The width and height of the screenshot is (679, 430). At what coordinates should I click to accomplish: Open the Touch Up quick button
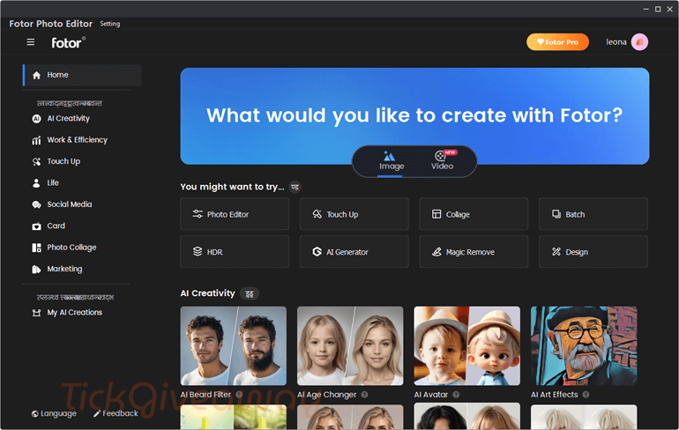coord(354,214)
